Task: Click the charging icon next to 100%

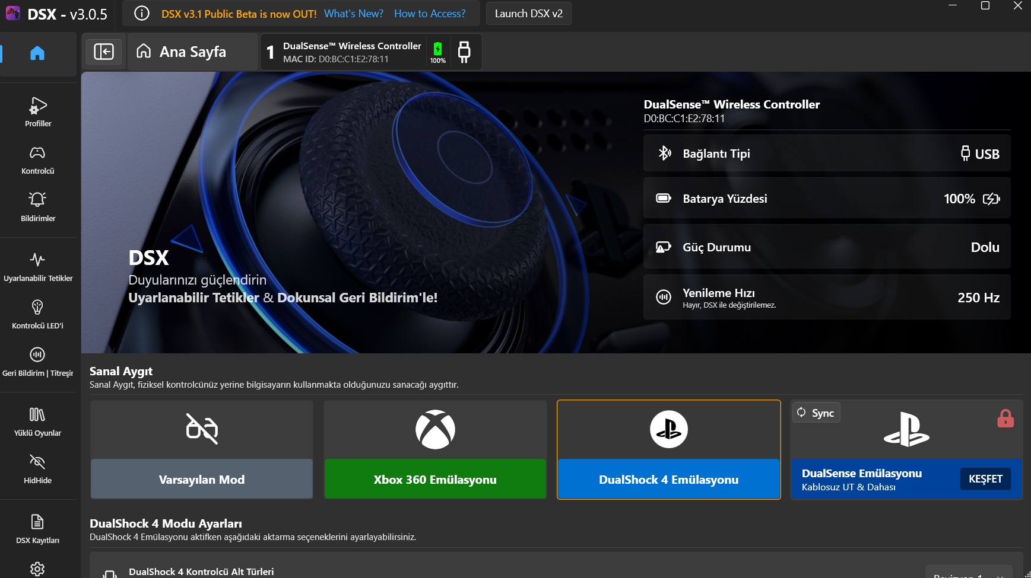Action: (991, 199)
